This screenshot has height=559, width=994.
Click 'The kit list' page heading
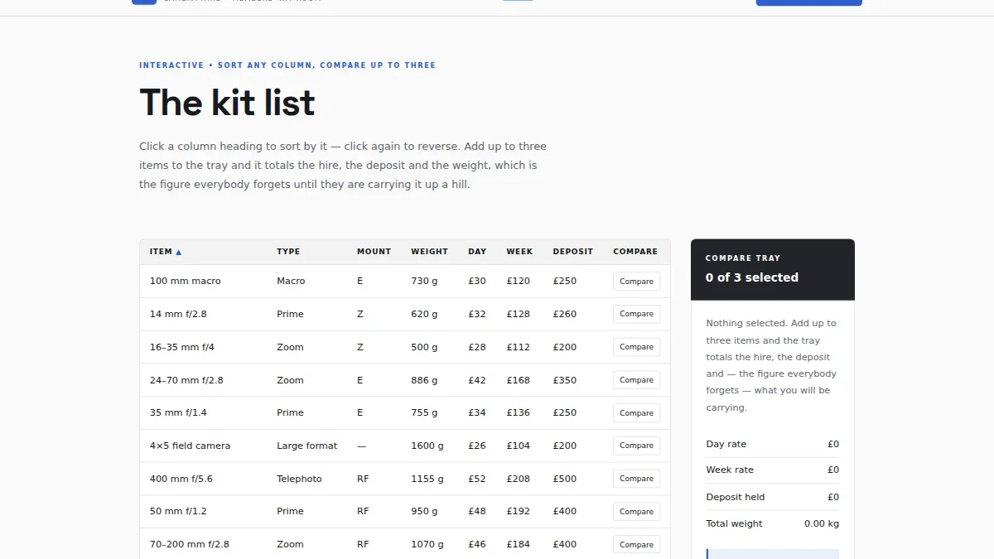pos(228,104)
